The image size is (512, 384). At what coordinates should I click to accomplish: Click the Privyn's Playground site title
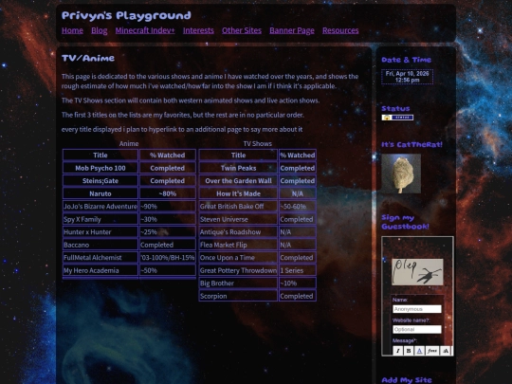[126, 15]
